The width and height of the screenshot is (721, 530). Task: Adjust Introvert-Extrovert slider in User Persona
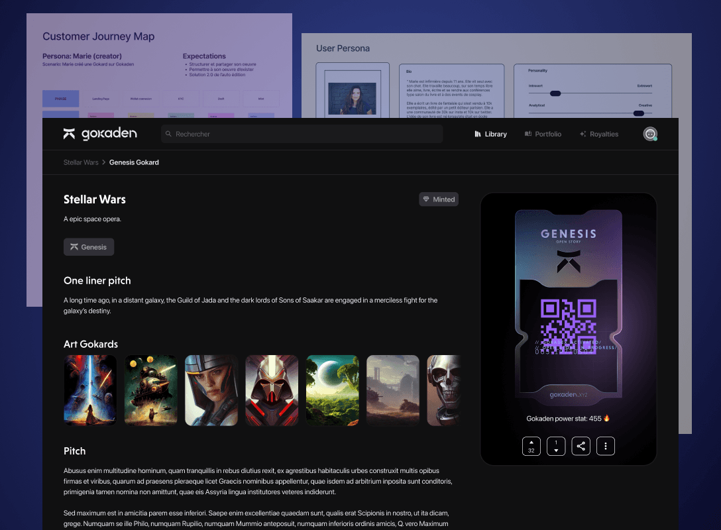tap(555, 93)
